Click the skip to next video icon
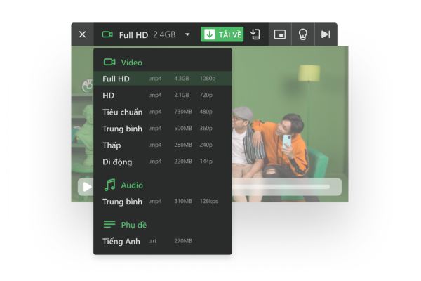 tap(326, 34)
